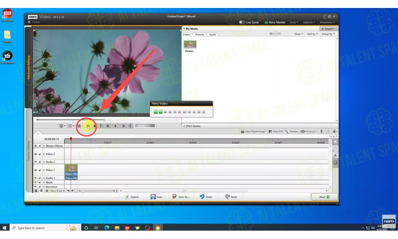Click the Next button
Screen dimensions: 398x239
tap(325, 197)
